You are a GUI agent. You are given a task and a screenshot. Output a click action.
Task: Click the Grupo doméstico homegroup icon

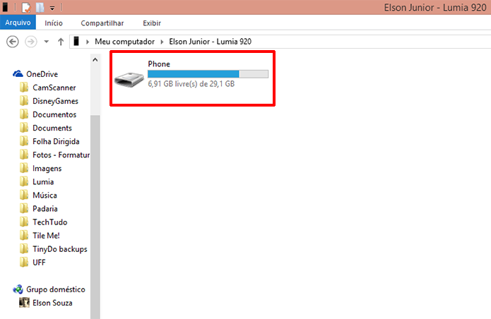[x=18, y=289]
